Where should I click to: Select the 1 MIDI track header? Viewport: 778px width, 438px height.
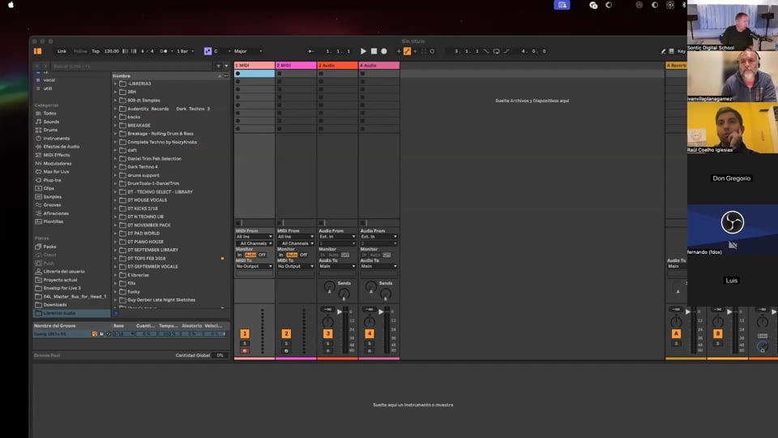point(254,65)
